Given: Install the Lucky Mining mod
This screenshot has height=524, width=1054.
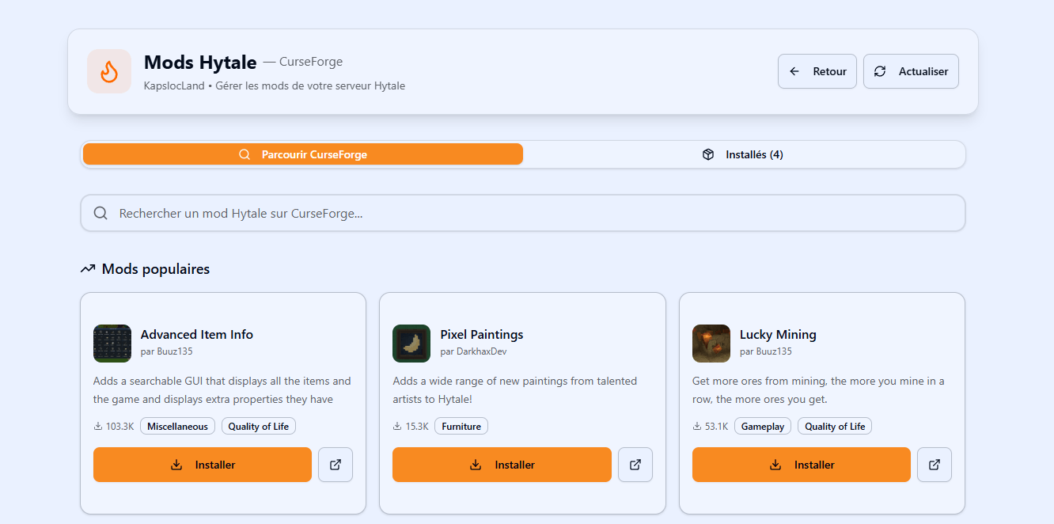Looking at the screenshot, I should click(x=802, y=465).
